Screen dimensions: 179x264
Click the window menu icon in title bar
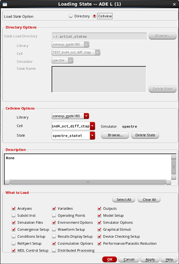[x=5, y=4]
